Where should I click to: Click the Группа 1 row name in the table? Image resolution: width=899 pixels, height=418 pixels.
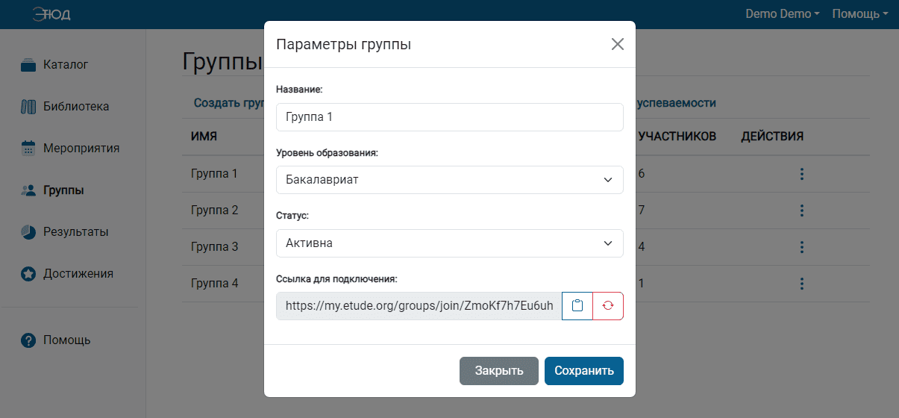click(x=214, y=174)
